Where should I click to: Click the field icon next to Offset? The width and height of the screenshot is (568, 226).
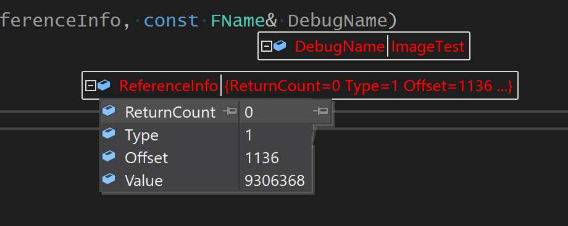point(109,156)
